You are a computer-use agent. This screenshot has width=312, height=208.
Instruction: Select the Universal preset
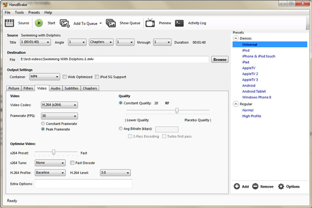270,44
